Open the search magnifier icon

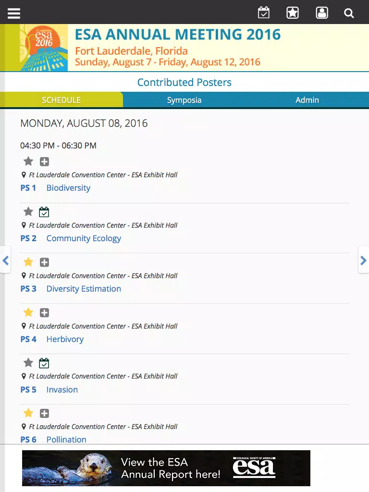pyautogui.click(x=349, y=13)
